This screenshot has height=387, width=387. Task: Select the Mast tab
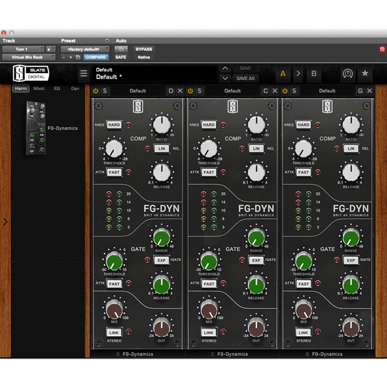[39, 89]
